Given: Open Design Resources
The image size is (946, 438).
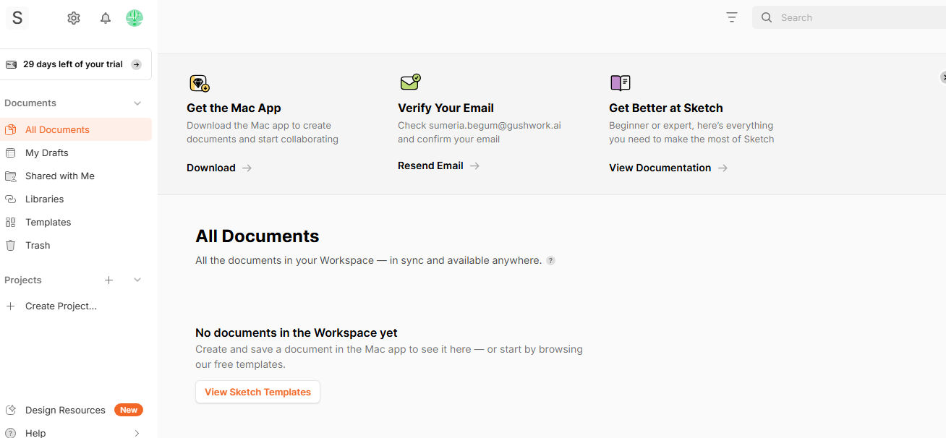Looking at the screenshot, I should point(65,411).
